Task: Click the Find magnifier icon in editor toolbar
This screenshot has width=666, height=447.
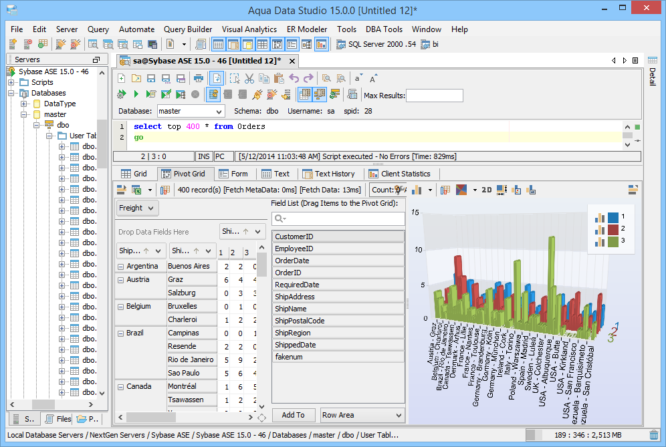Action: (x=326, y=78)
